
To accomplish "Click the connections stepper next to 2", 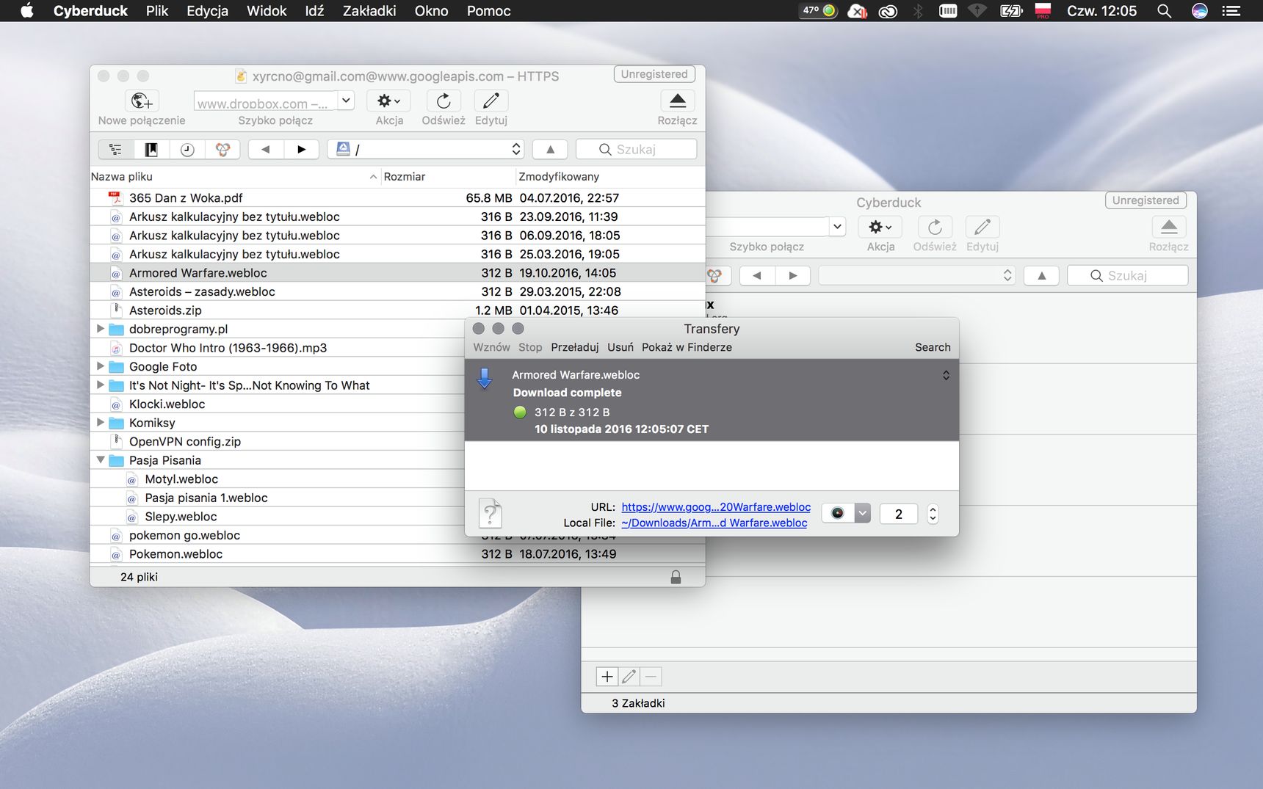I will pos(933,514).
